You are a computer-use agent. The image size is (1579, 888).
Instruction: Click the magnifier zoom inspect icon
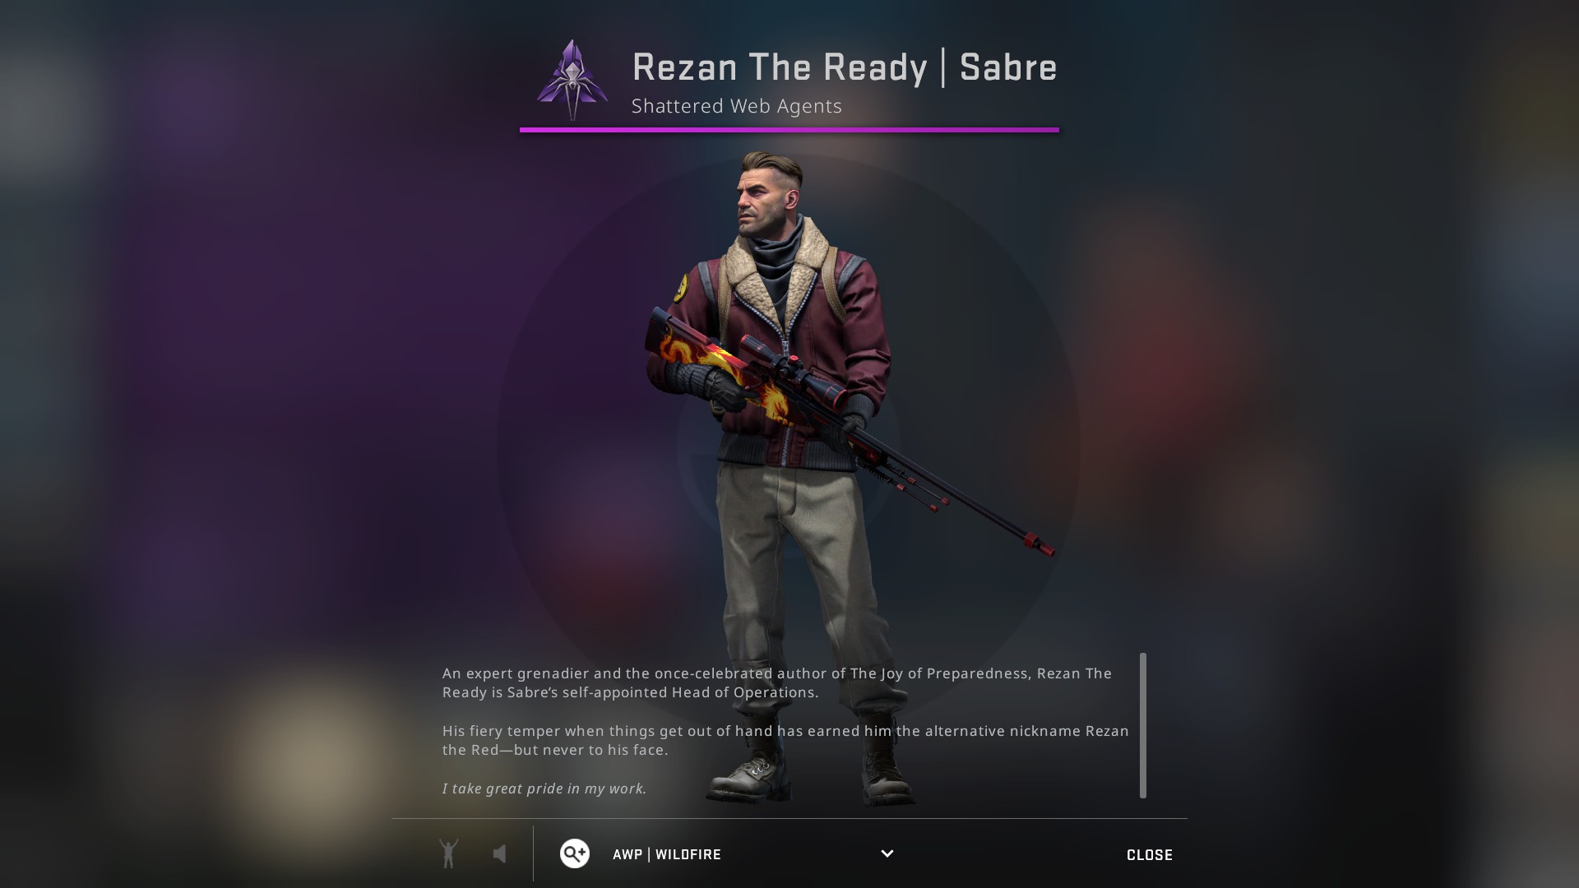(575, 853)
